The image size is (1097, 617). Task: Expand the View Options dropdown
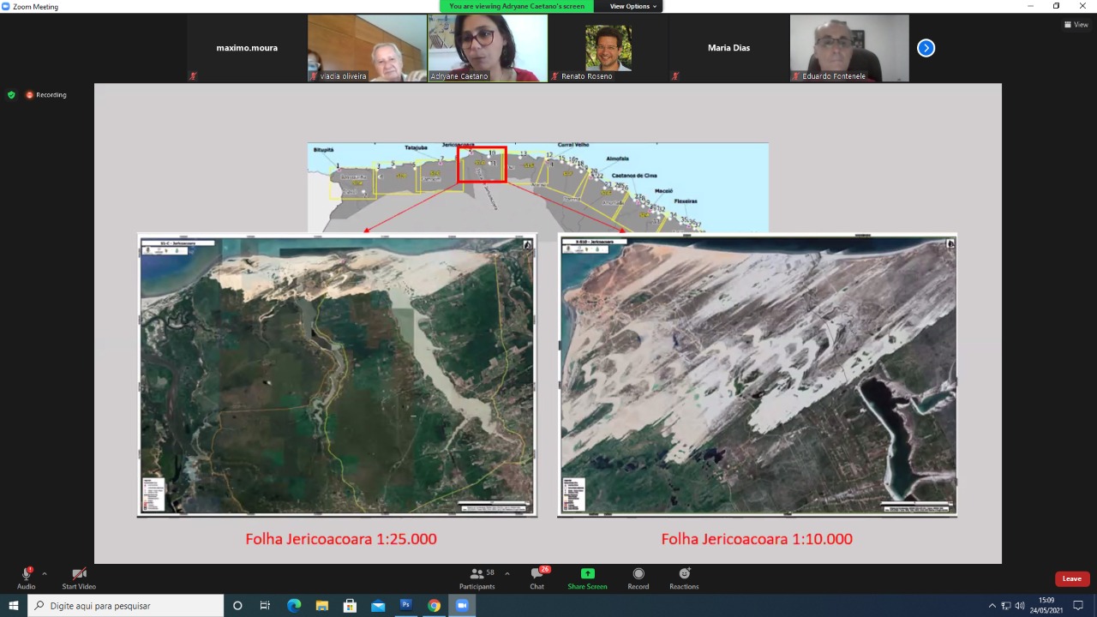pyautogui.click(x=633, y=6)
